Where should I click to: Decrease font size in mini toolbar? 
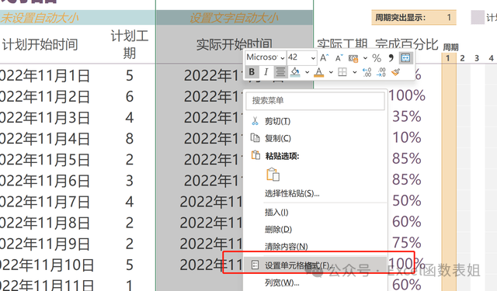pyautogui.click(x=339, y=58)
